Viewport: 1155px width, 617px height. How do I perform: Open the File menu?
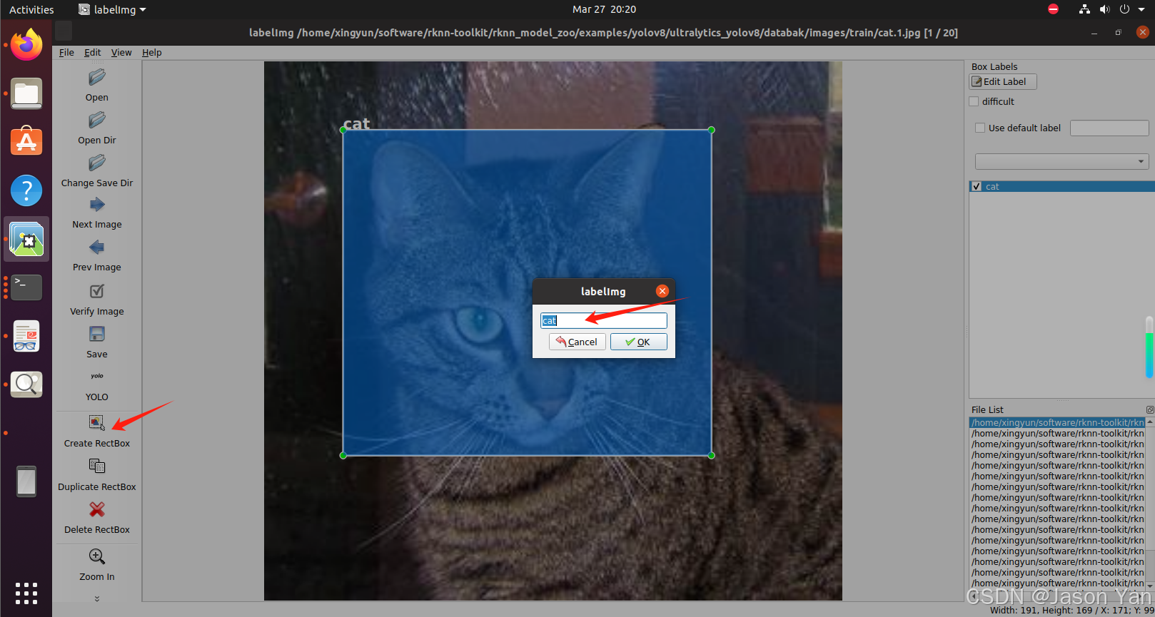[x=66, y=52]
